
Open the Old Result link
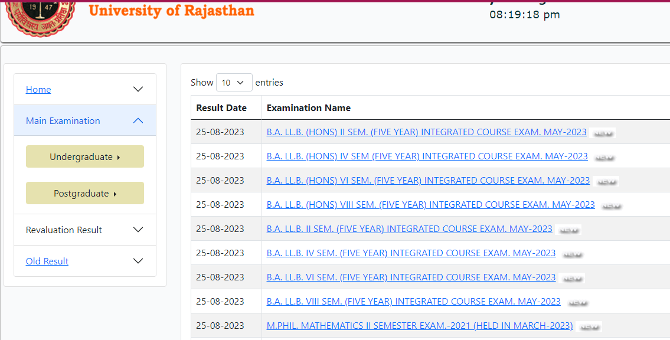point(47,261)
